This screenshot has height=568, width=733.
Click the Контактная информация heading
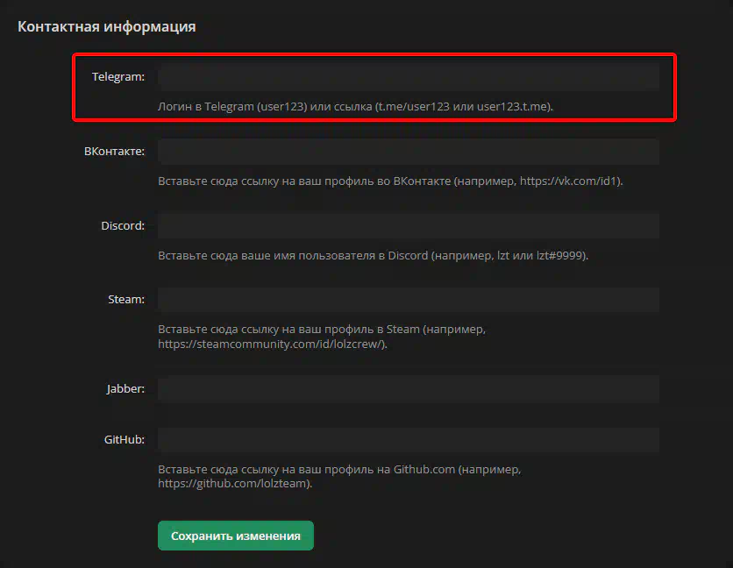[107, 26]
